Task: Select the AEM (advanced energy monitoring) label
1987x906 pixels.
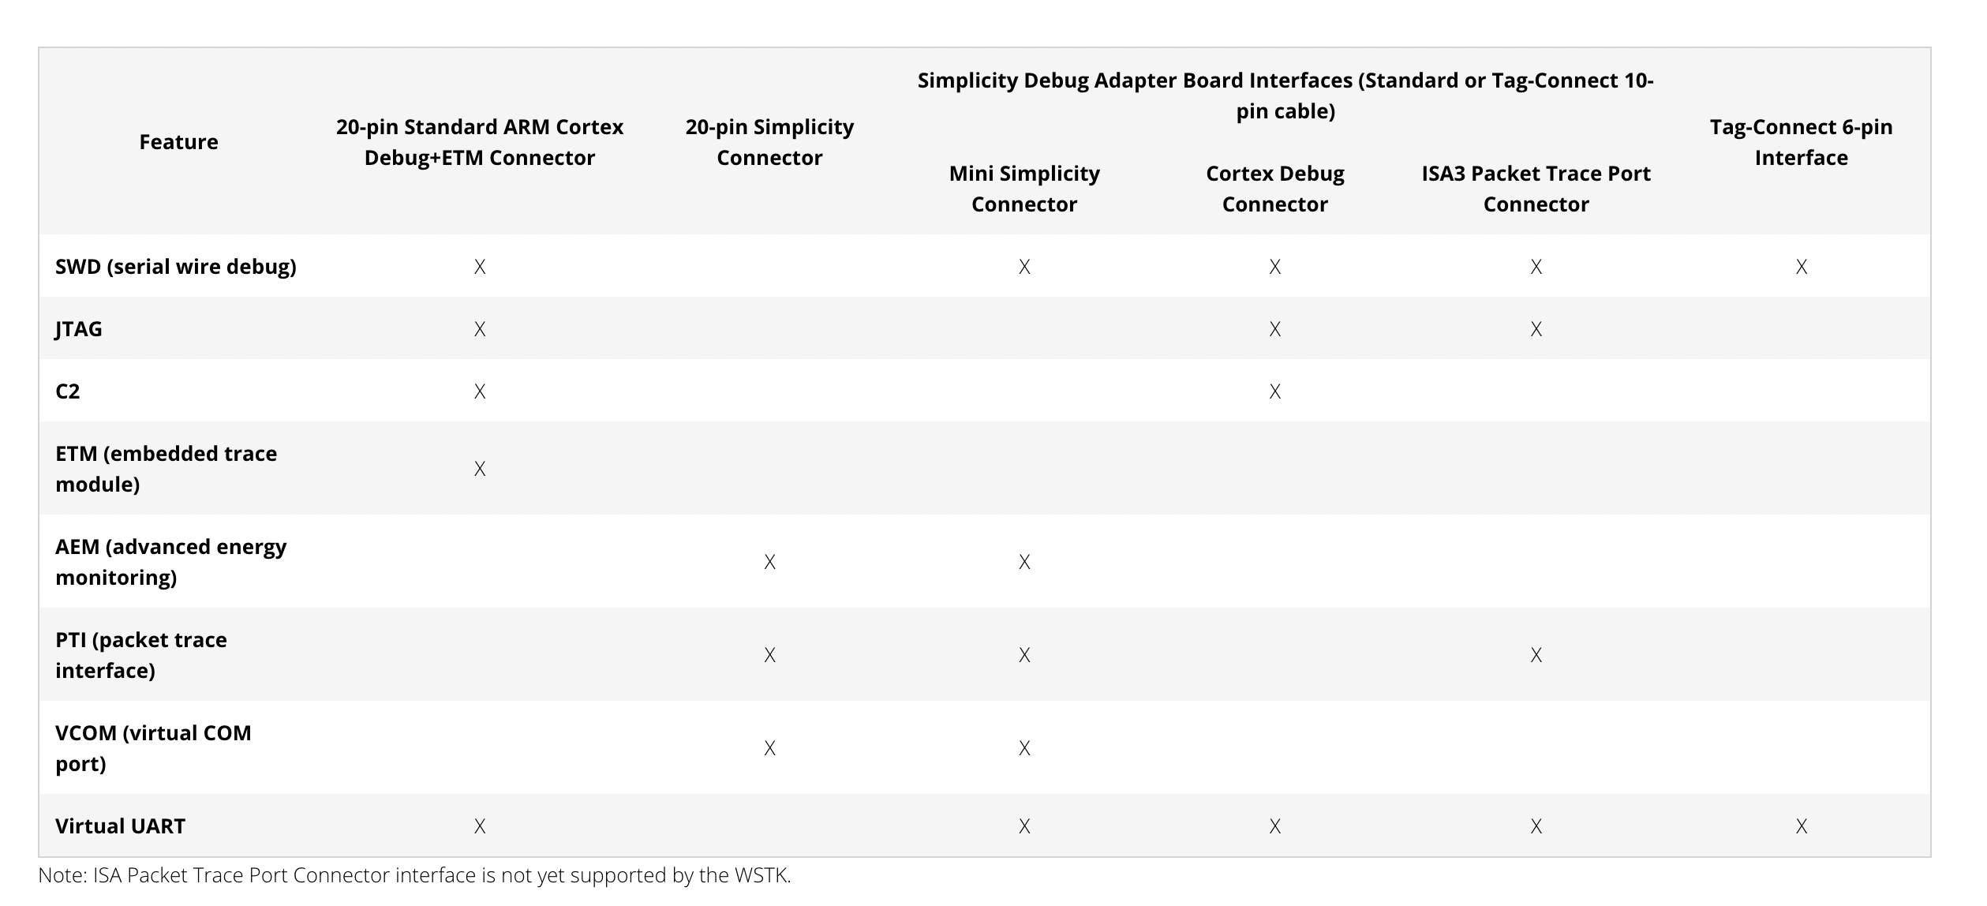Action: tap(170, 562)
